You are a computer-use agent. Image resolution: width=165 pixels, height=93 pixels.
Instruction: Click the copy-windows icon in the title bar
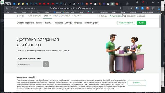pyautogui.click(x=137, y=2)
